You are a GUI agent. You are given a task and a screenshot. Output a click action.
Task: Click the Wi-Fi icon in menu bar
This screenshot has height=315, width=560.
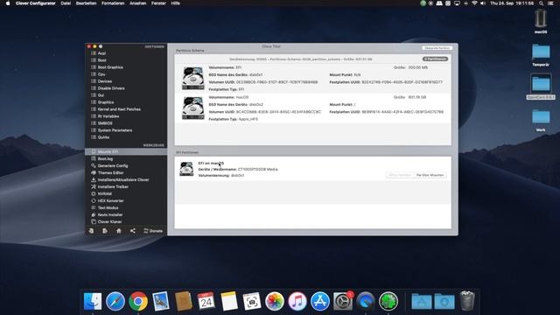[474, 3]
